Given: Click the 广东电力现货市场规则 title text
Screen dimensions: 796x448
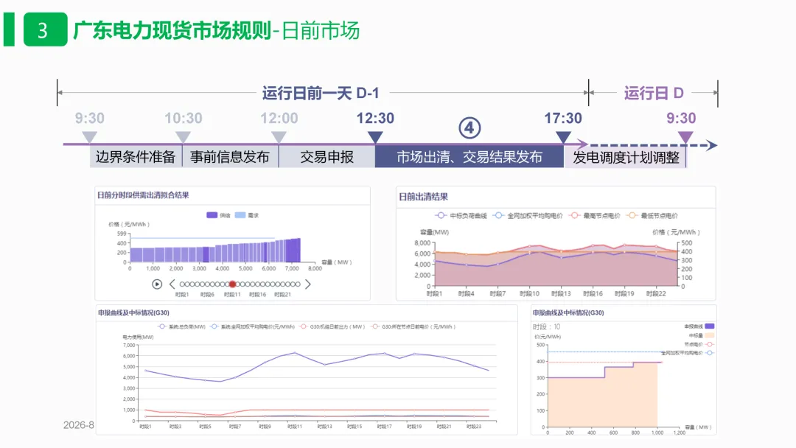Looking at the screenshot, I should [x=172, y=30].
